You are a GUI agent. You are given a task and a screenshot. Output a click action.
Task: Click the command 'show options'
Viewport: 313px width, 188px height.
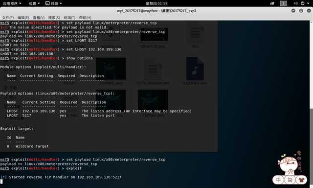(x=79, y=58)
